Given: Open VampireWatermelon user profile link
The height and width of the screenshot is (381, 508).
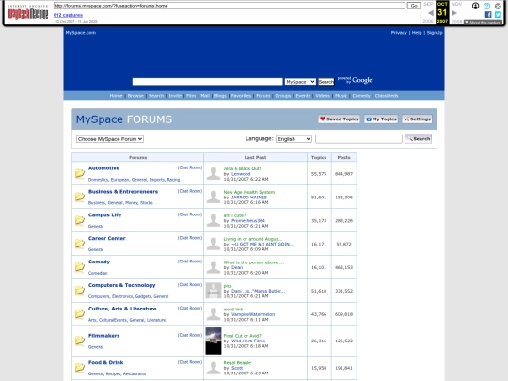Looking at the screenshot, I should point(253,314).
